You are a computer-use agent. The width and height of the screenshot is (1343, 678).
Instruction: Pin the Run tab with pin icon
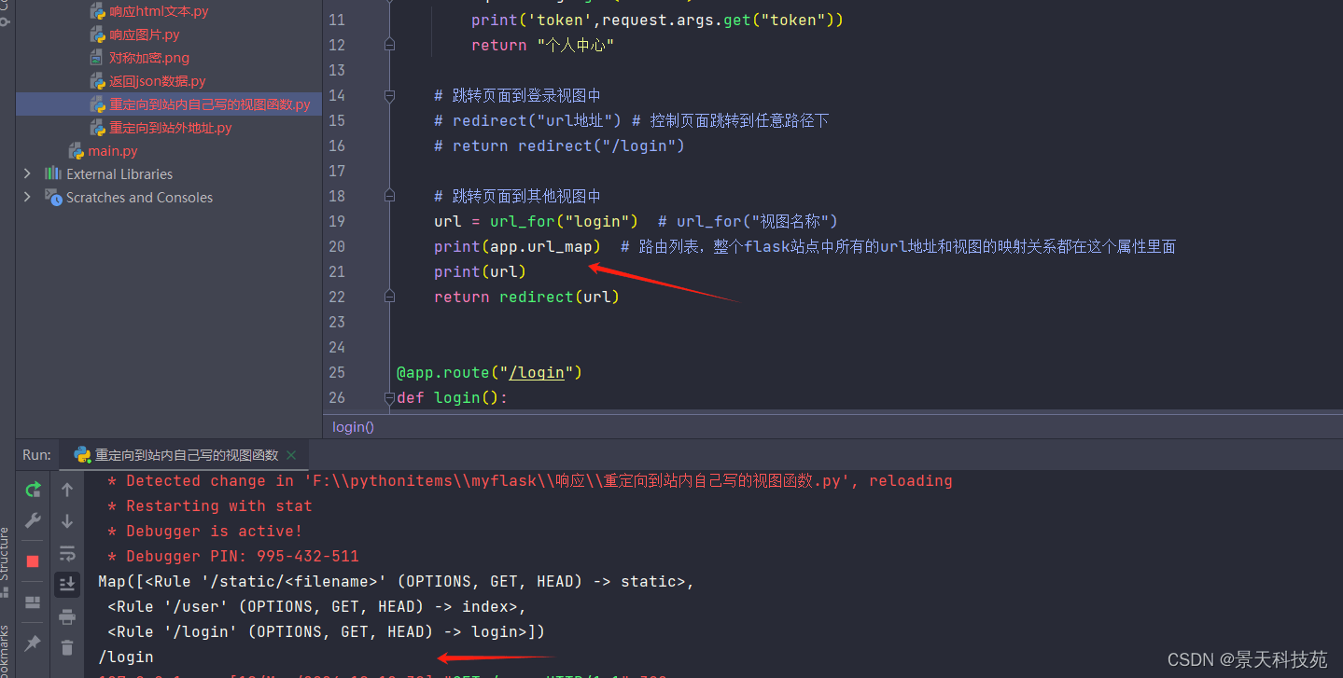pyautogui.click(x=33, y=643)
